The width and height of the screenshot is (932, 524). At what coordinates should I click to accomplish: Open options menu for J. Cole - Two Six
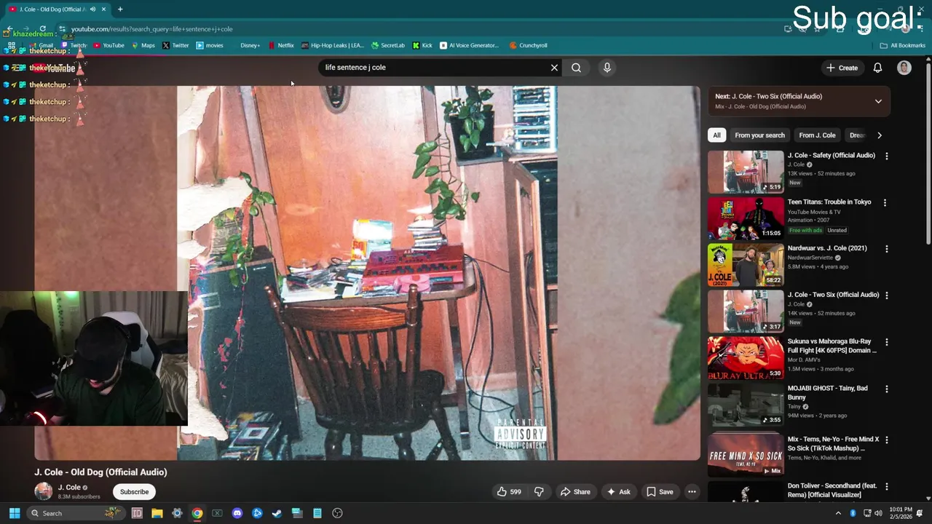click(x=886, y=295)
